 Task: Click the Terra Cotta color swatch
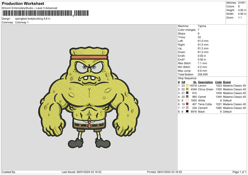click(187, 104)
